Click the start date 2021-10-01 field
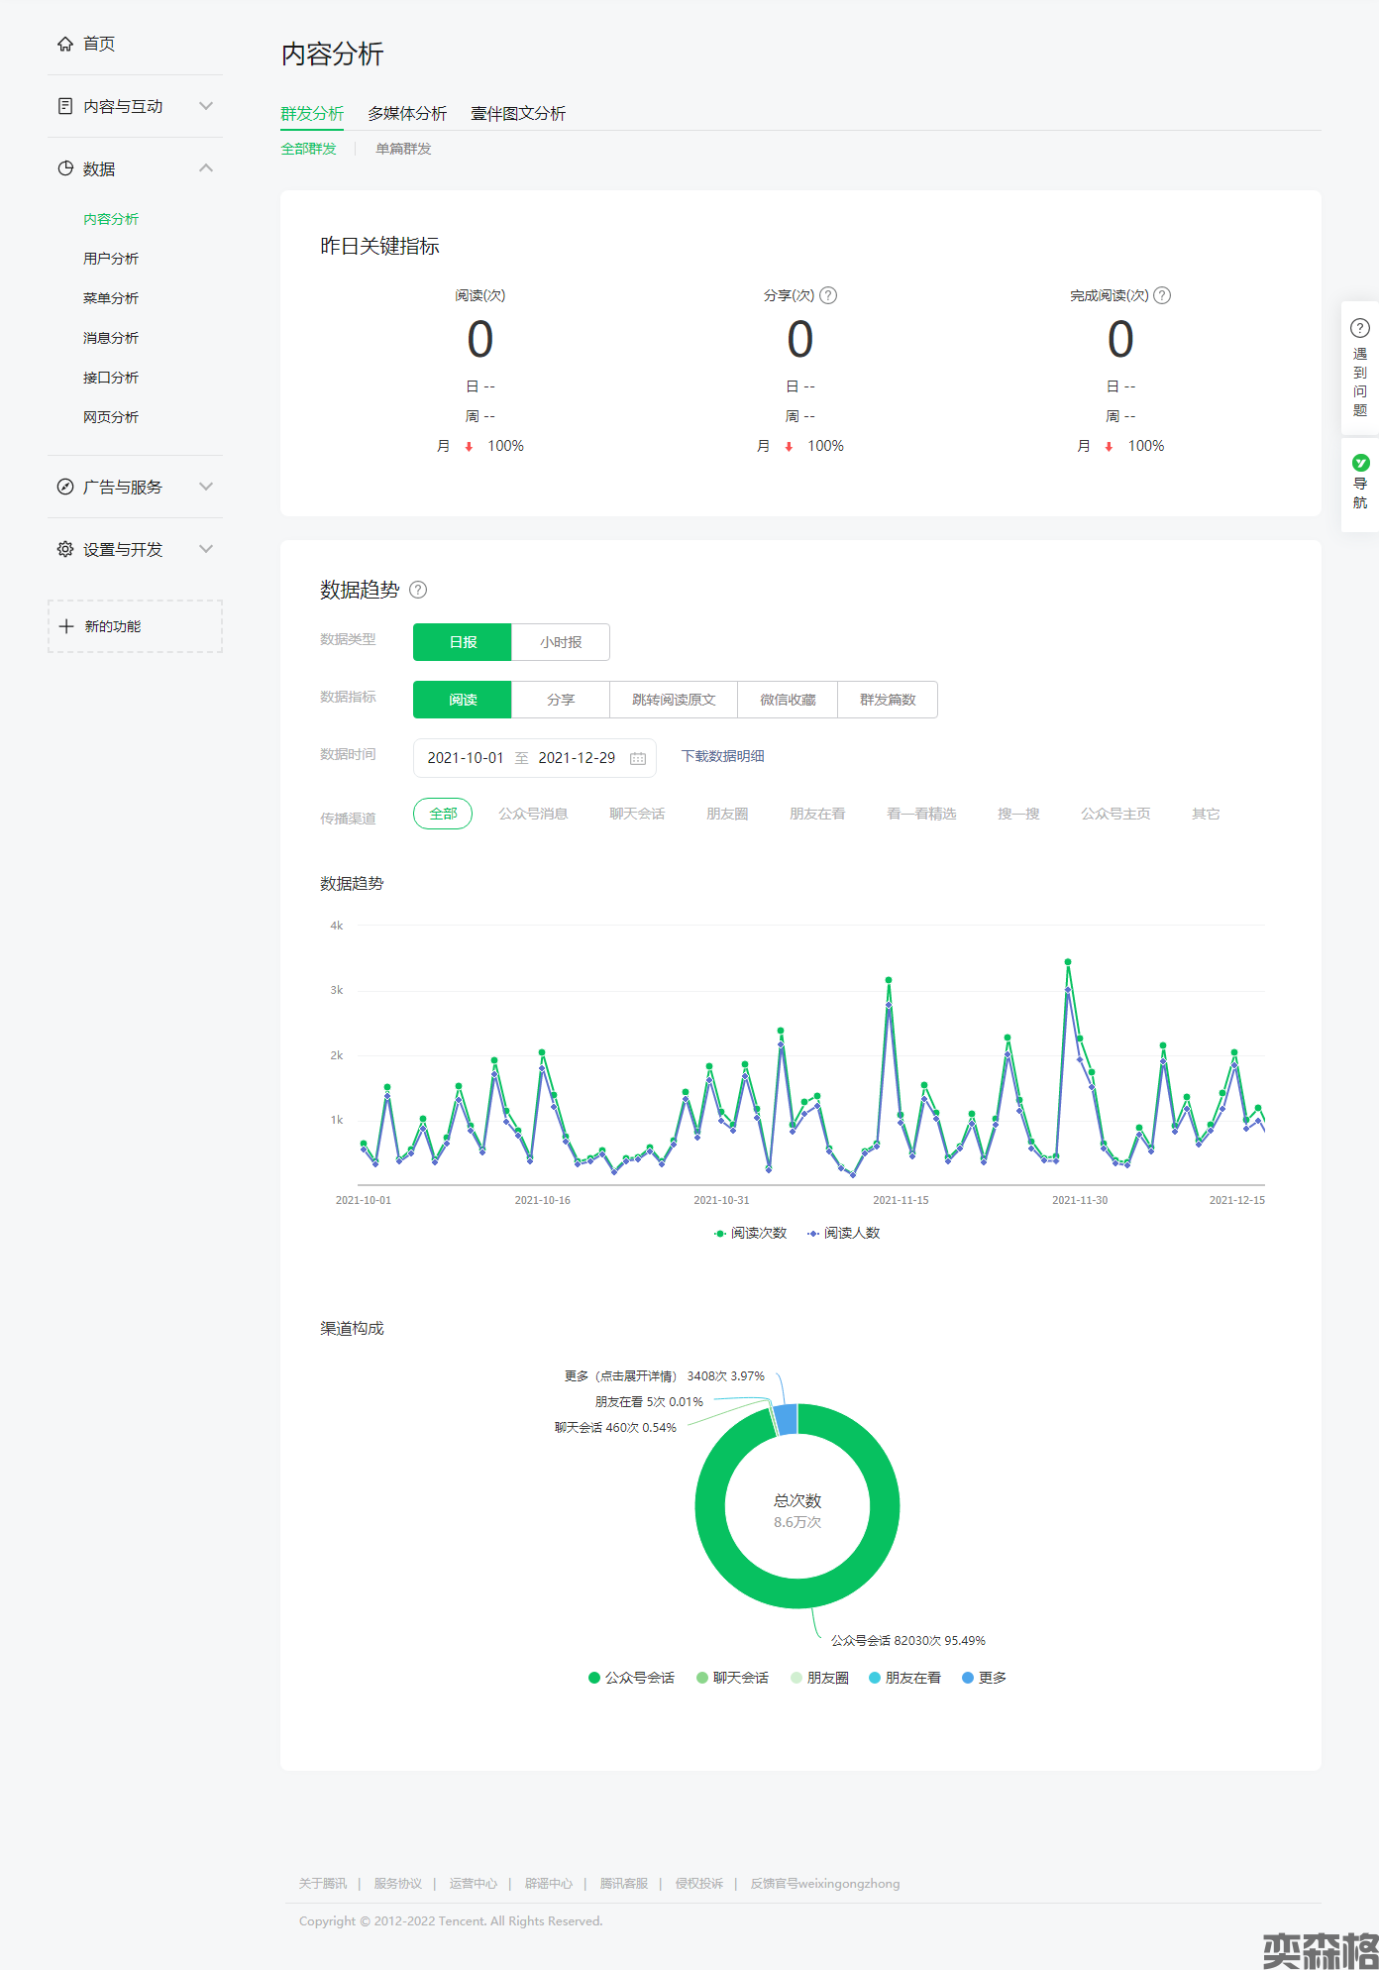Screen dimensions: 1379x1970 pos(466,758)
